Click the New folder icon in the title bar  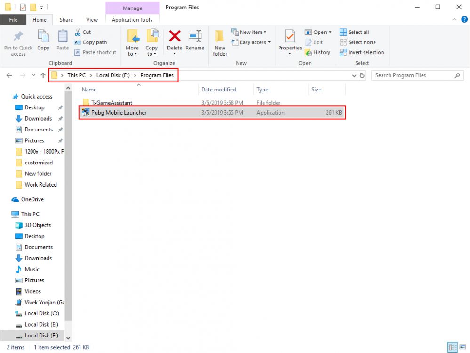[33, 7]
